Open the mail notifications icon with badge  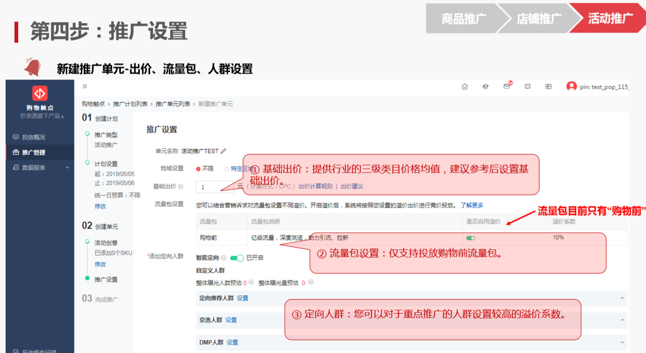pos(507,86)
